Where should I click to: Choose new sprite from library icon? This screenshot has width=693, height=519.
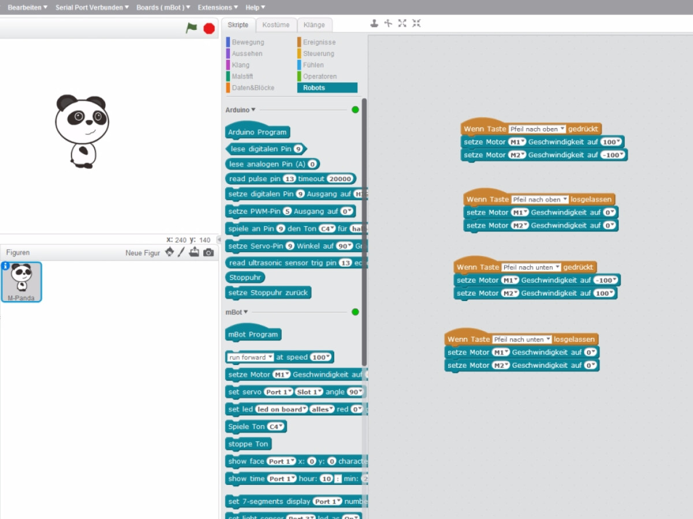(169, 252)
